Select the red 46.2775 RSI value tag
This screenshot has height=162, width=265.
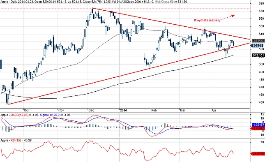(x=258, y=154)
